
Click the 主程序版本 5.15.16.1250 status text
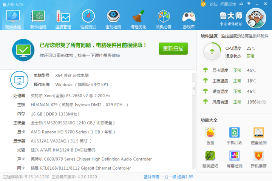[26, 177]
